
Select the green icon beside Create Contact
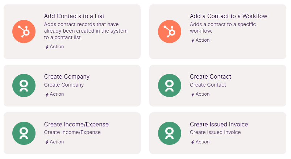tap(170, 85)
